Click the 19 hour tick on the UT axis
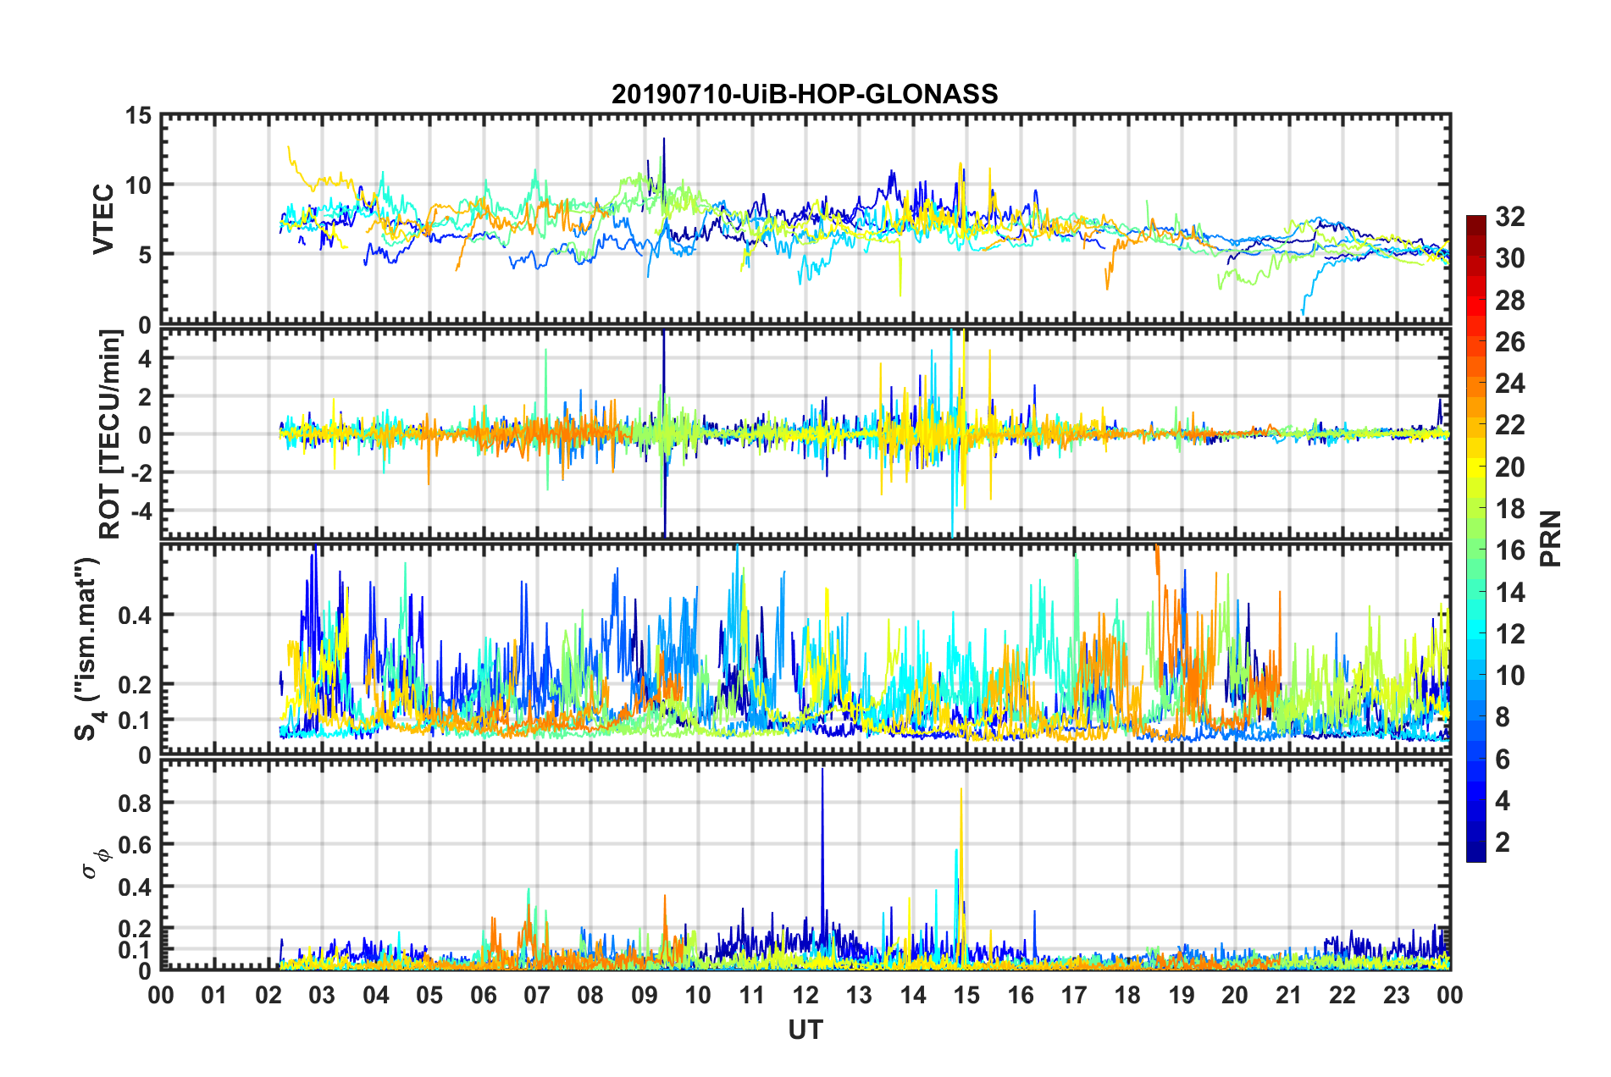 point(1182,995)
